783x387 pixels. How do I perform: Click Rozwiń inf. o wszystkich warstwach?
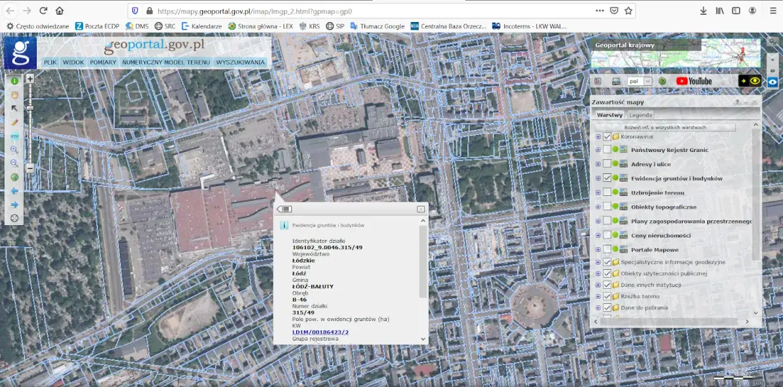pos(665,128)
